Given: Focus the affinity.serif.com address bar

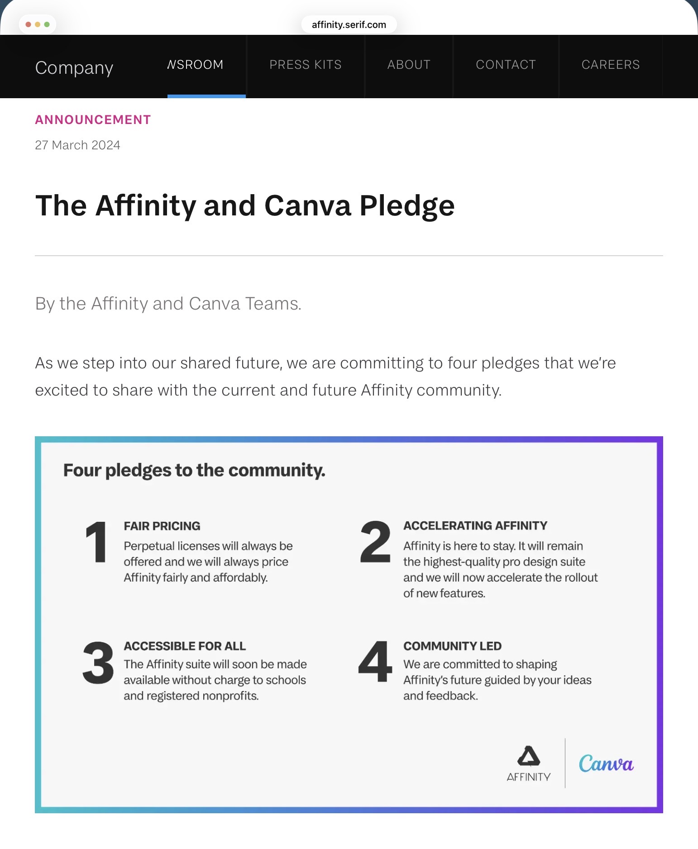Looking at the screenshot, I should pyautogui.click(x=349, y=24).
